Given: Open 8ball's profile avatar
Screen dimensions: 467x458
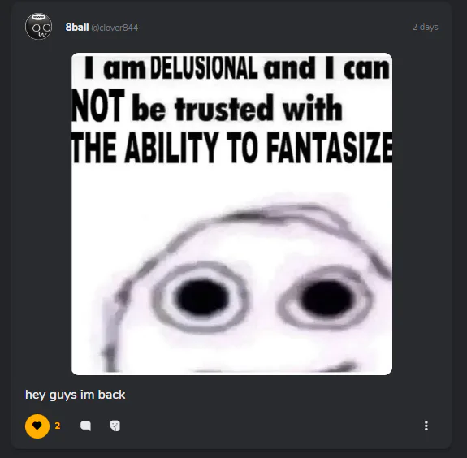Looking at the screenshot, I should tap(39, 27).
